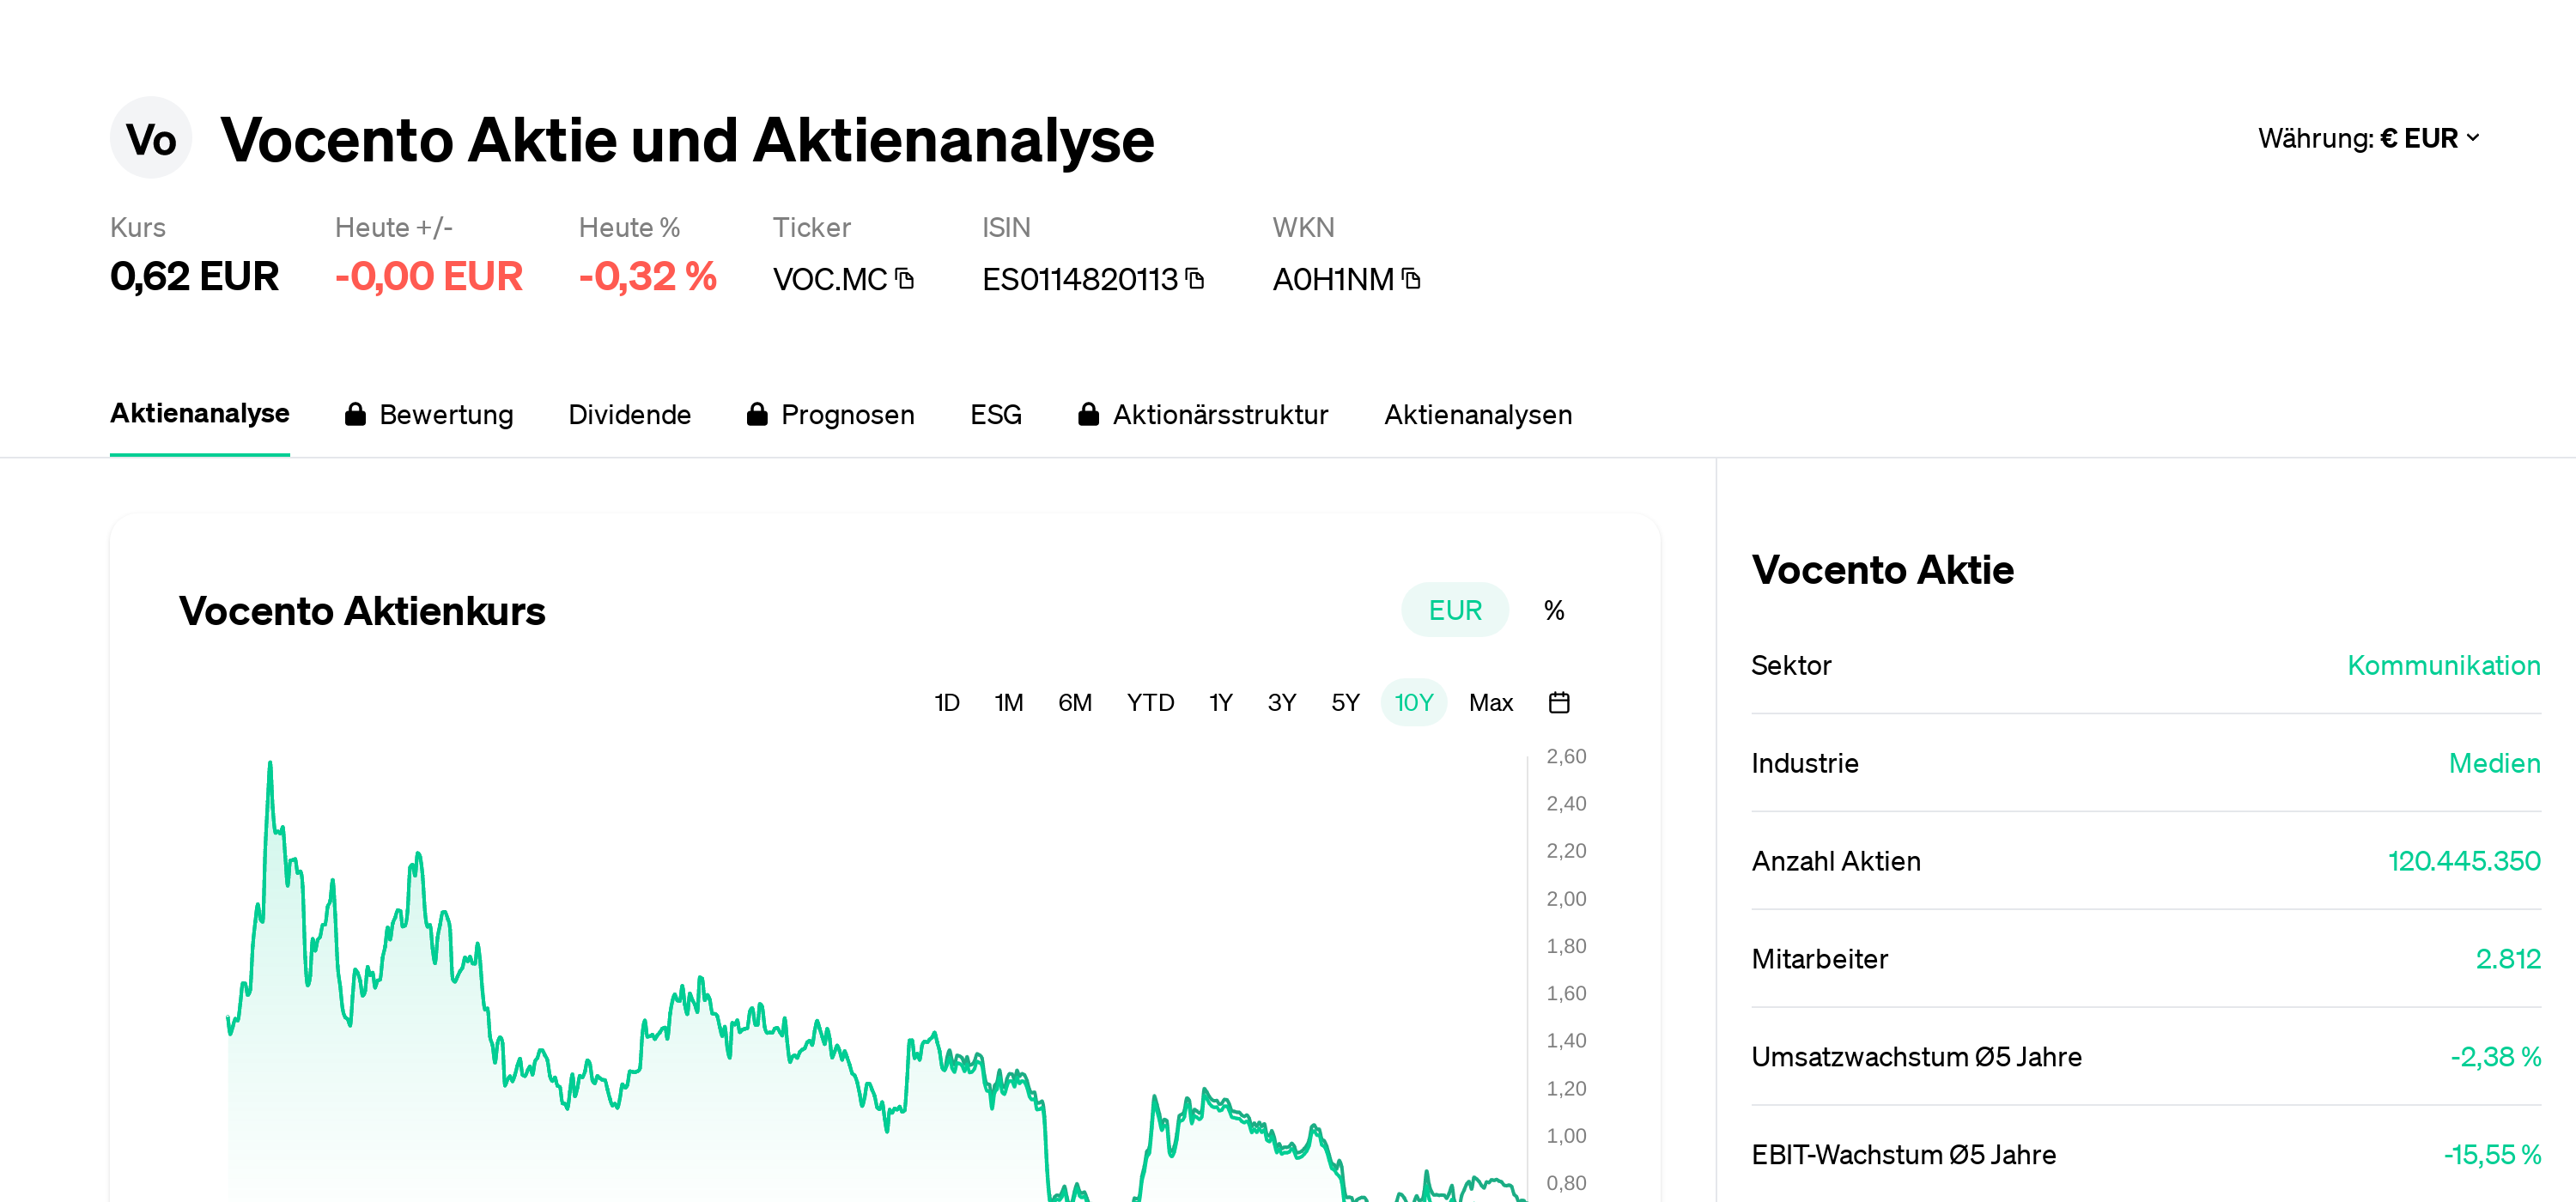This screenshot has width=2576, height=1202.
Task: Open the Aktienanalysen tab
Action: (1478, 414)
